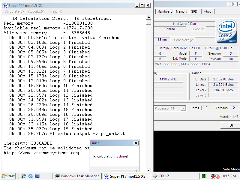240x180 pixels.
Task: Click the Allocated memory = 8388648 line
Action: (47, 33)
